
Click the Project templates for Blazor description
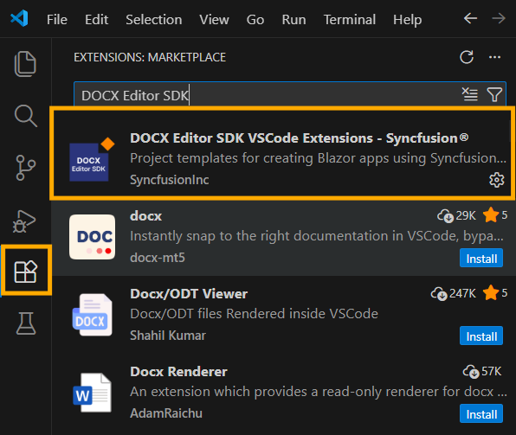point(318,158)
